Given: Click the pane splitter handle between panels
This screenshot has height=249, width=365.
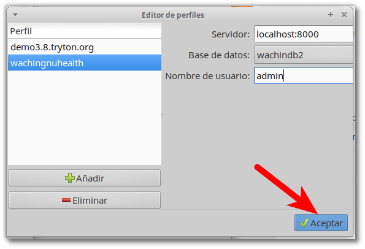Looking at the screenshot, I should [x=162, y=116].
